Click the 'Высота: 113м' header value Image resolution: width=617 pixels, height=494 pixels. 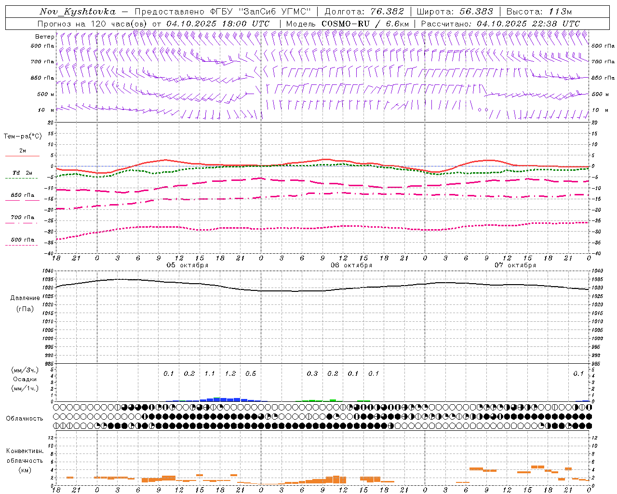[x=539, y=12]
